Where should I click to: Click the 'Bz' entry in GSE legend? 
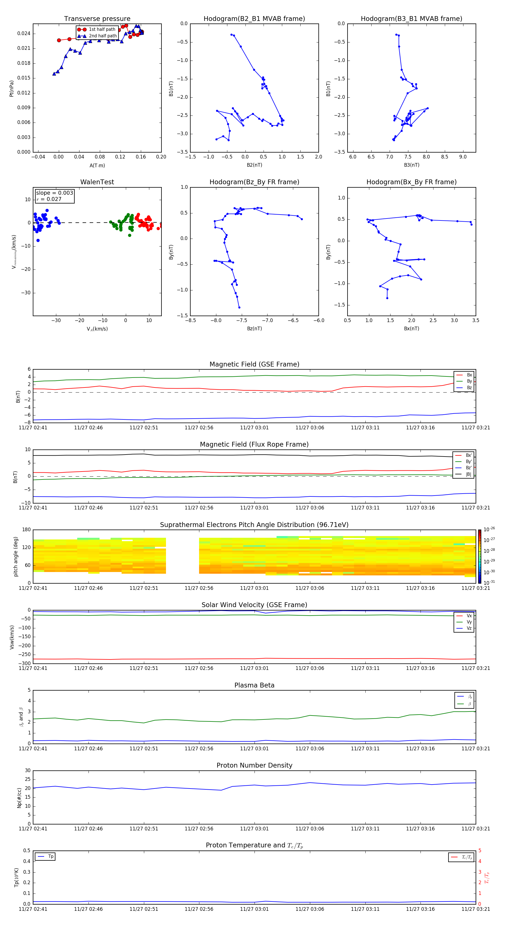pyautogui.click(x=464, y=387)
